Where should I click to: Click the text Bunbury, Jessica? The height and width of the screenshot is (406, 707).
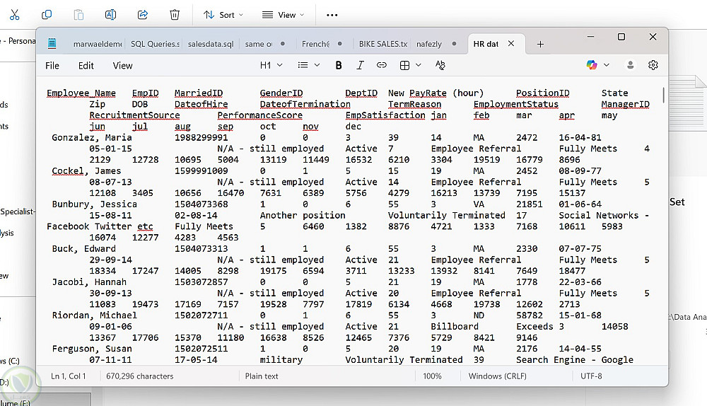coord(94,204)
